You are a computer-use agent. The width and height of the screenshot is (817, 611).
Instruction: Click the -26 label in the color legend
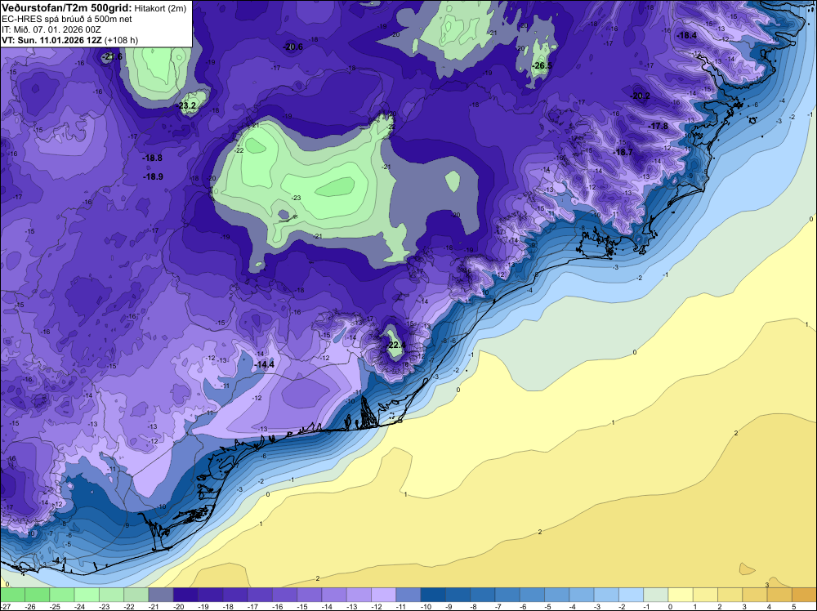(30, 606)
